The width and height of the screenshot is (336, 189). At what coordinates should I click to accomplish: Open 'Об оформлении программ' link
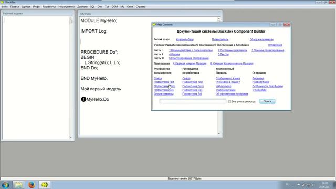click(232, 94)
